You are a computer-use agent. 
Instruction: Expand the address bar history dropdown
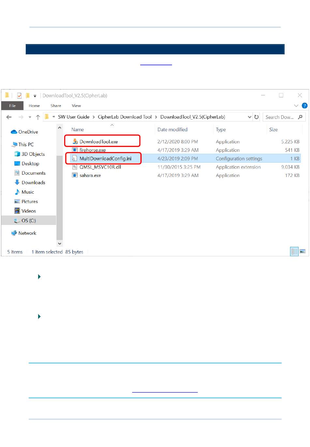[x=250, y=117]
